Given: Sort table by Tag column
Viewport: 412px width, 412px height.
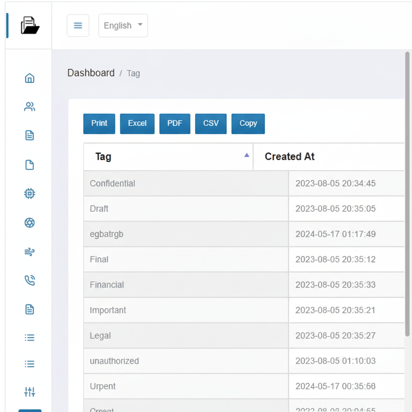Looking at the screenshot, I should pos(168,157).
